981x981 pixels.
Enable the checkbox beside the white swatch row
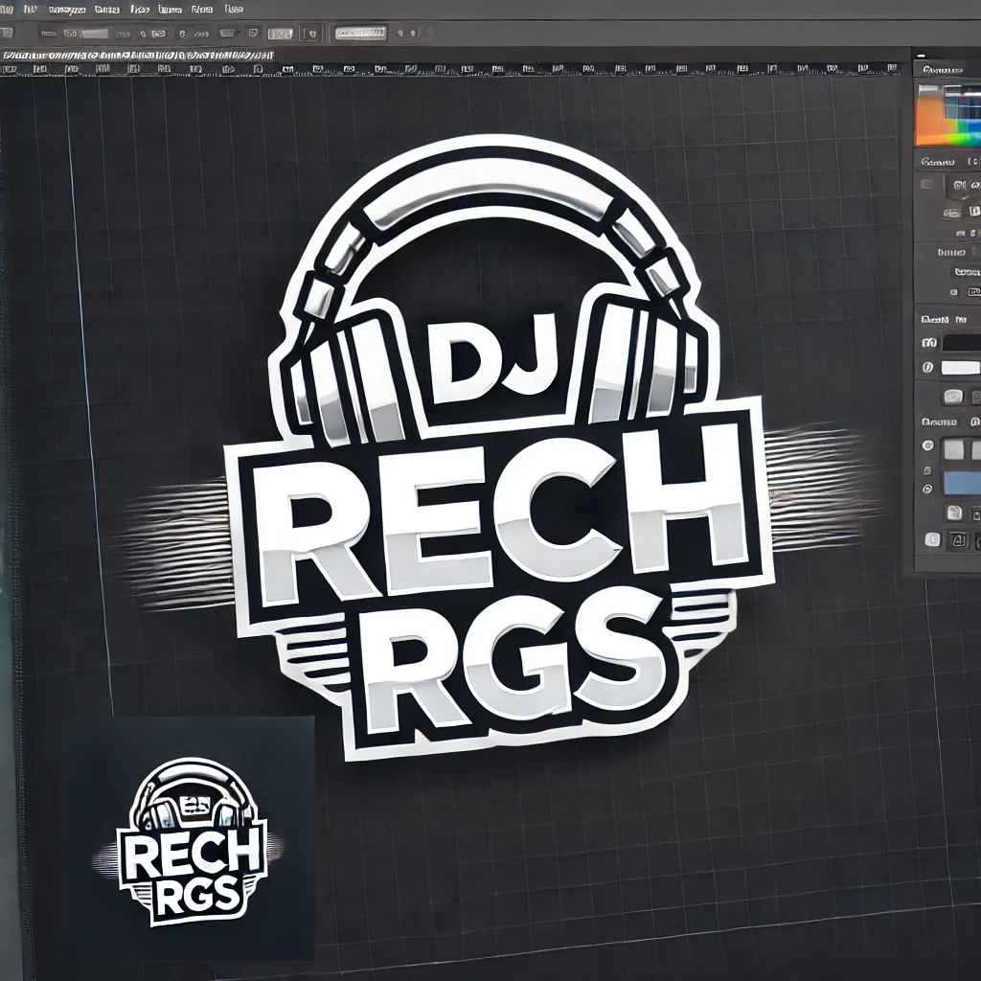coord(927,367)
